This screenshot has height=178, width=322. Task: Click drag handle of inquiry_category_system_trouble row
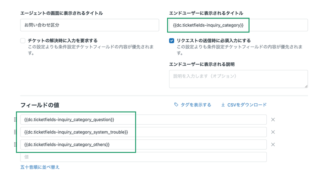click(x=15, y=132)
